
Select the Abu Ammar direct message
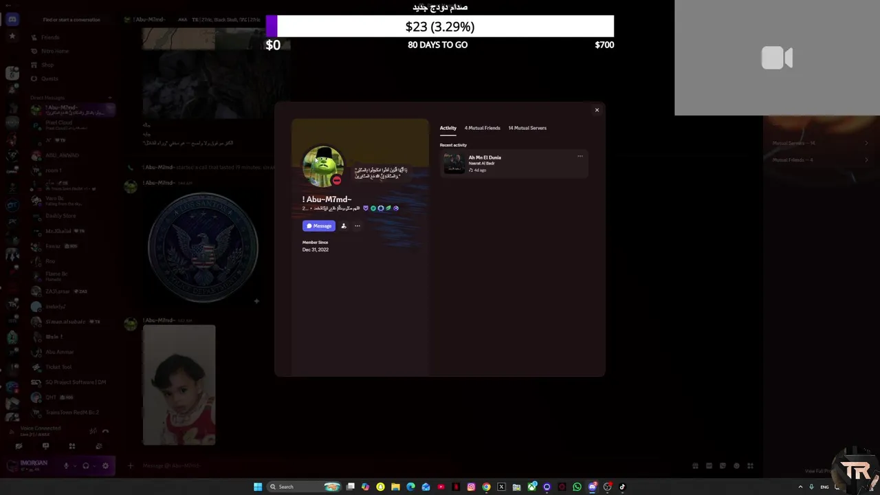click(x=71, y=352)
